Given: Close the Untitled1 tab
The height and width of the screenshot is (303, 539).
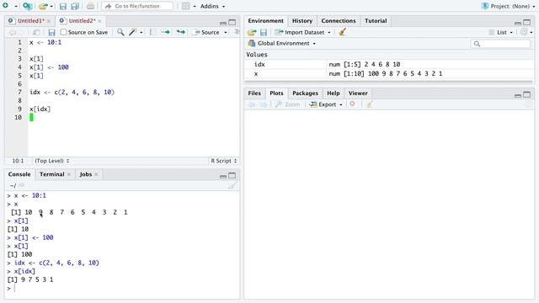Looking at the screenshot, I should (49, 21).
